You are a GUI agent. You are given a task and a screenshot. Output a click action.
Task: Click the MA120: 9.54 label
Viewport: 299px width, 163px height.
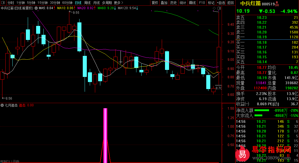(x=127, y=8)
